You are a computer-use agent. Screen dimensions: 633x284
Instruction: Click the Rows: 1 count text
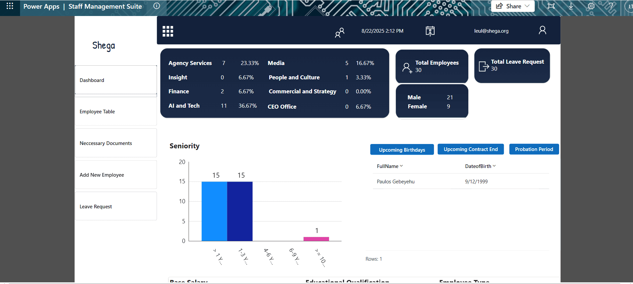point(374,259)
